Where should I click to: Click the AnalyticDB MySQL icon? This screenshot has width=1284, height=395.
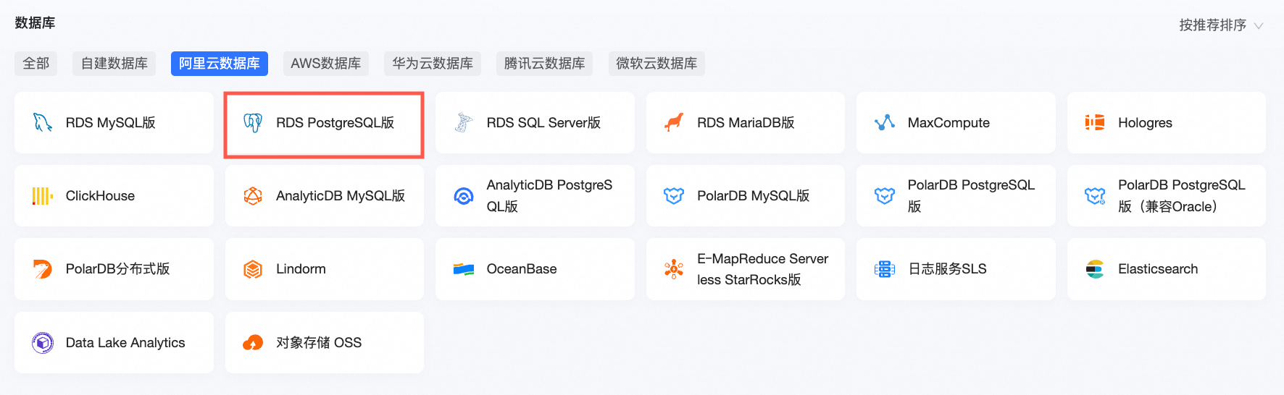click(253, 196)
